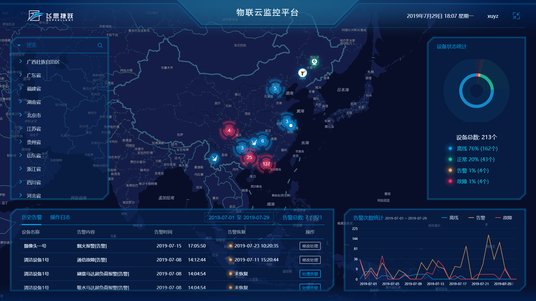
Task: Click 修改处理 for 摄像头一号 alarm
Action: pos(310,246)
